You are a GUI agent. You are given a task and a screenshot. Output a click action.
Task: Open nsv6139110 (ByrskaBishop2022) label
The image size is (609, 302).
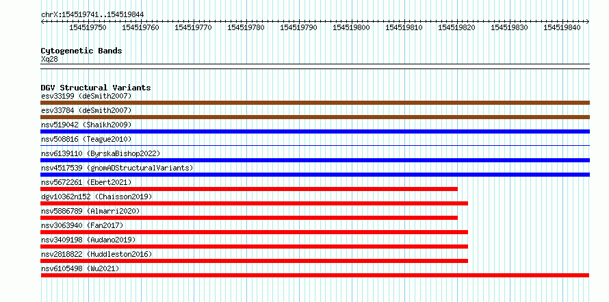101,153
